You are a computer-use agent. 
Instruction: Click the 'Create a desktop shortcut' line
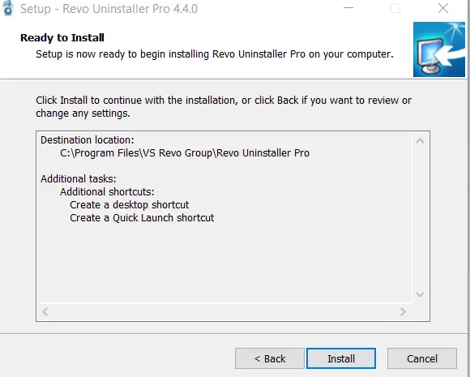tap(129, 205)
